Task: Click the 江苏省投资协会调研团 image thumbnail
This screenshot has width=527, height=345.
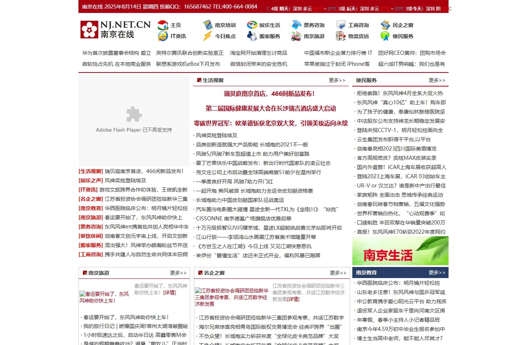Action: click(232, 297)
